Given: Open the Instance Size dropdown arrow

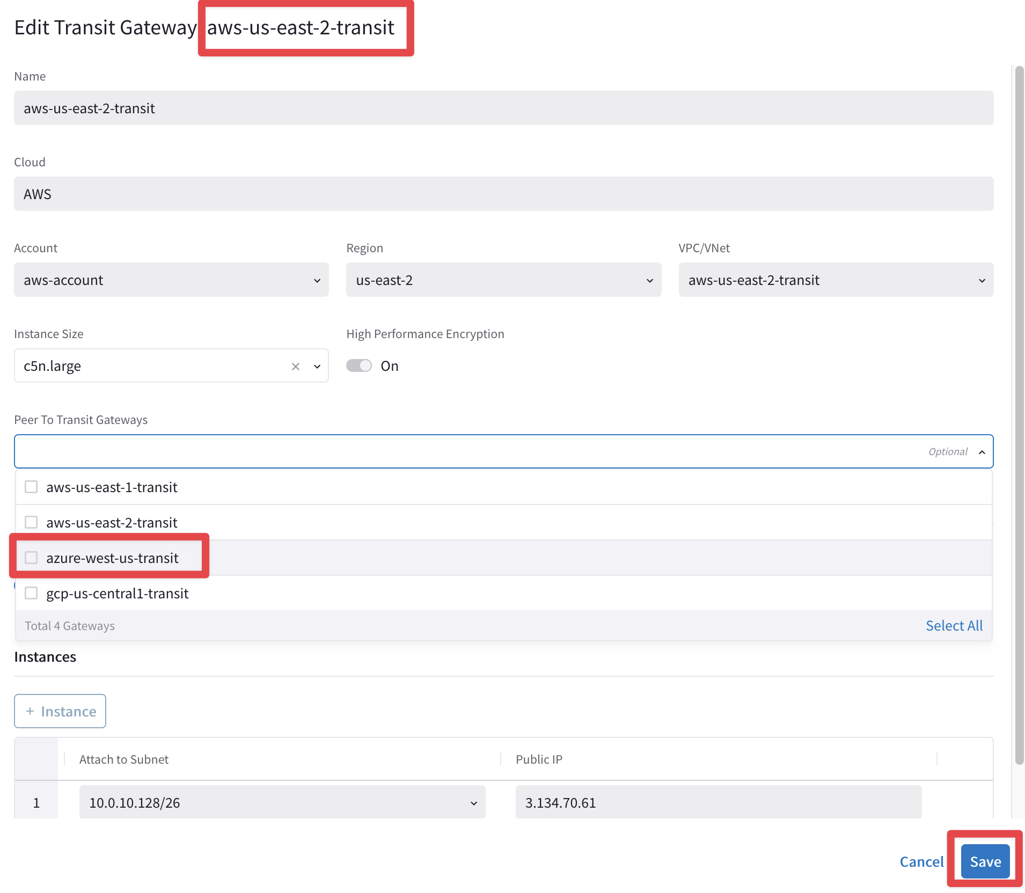Looking at the screenshot, I should 317,367.
